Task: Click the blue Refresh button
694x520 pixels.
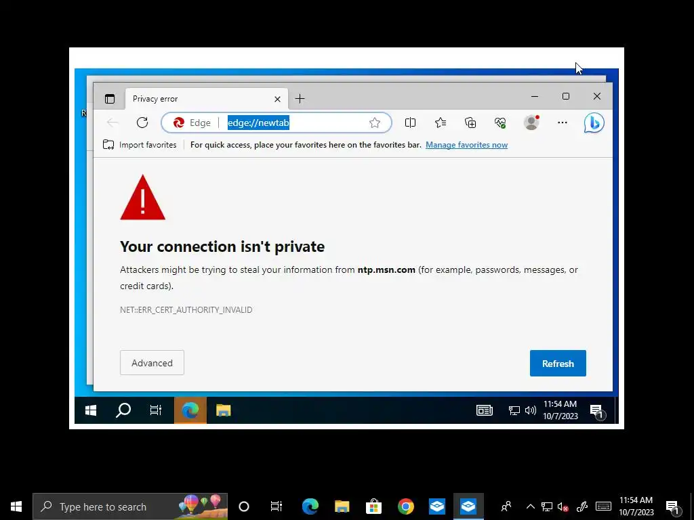Action: (558, 364)
